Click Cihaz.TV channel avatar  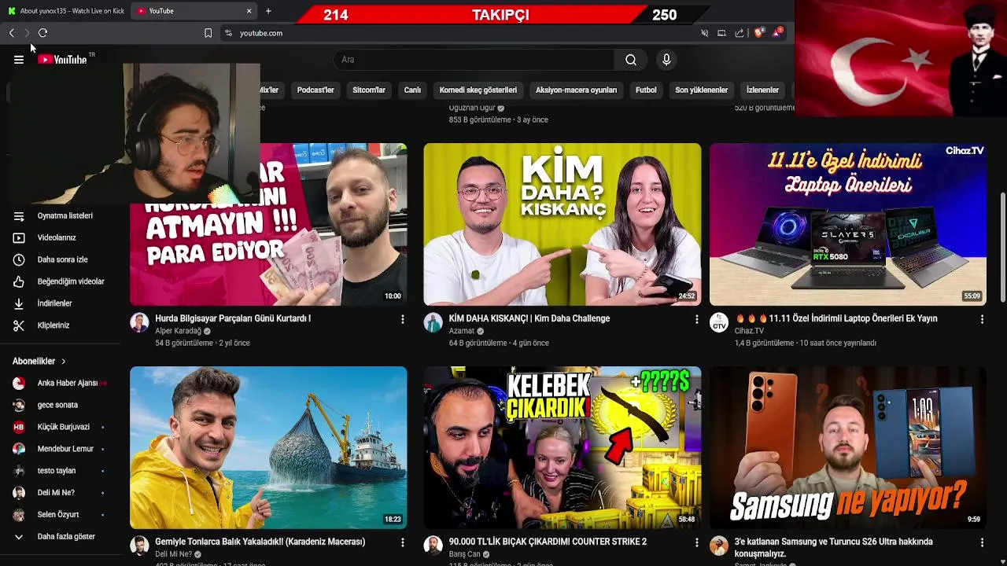(x=719, y=322)
